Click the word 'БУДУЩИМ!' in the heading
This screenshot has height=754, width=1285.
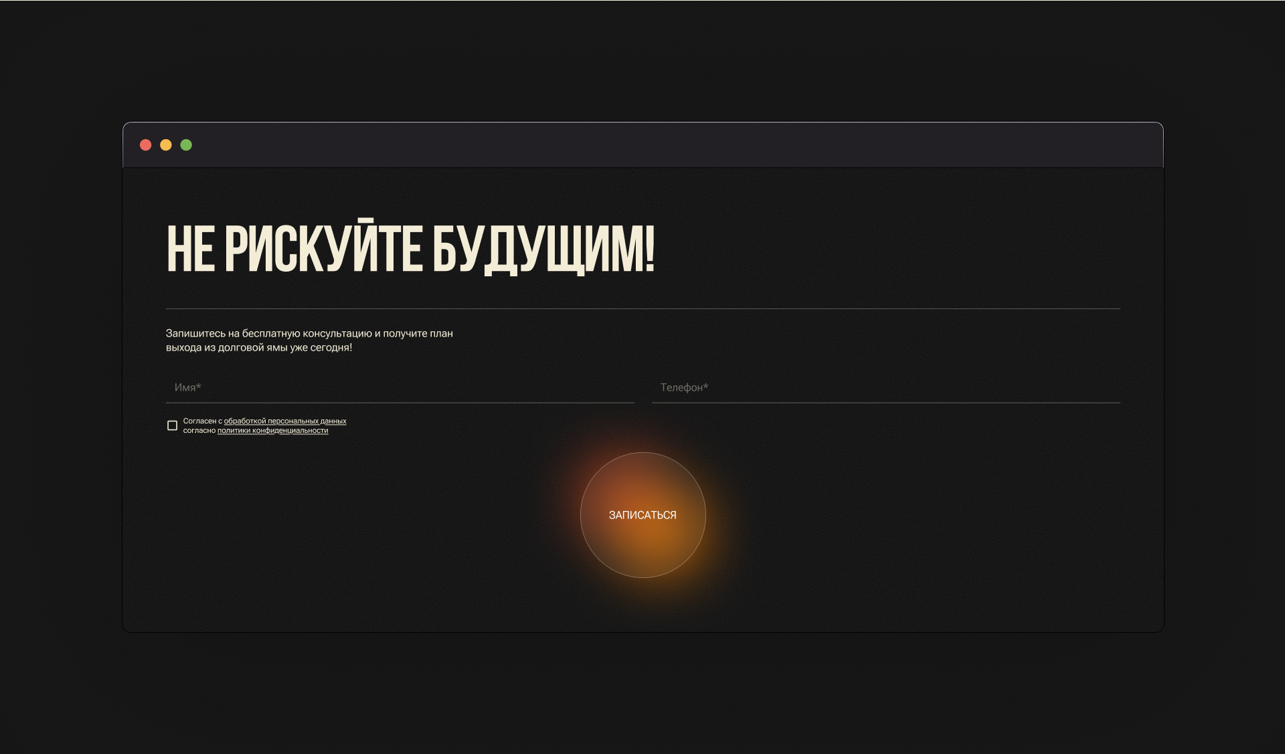(543, 249)
